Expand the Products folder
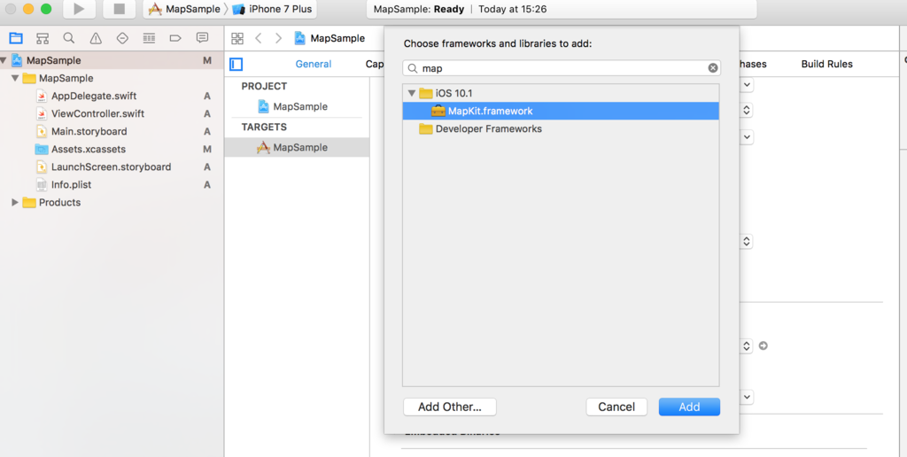 (15, 203)
